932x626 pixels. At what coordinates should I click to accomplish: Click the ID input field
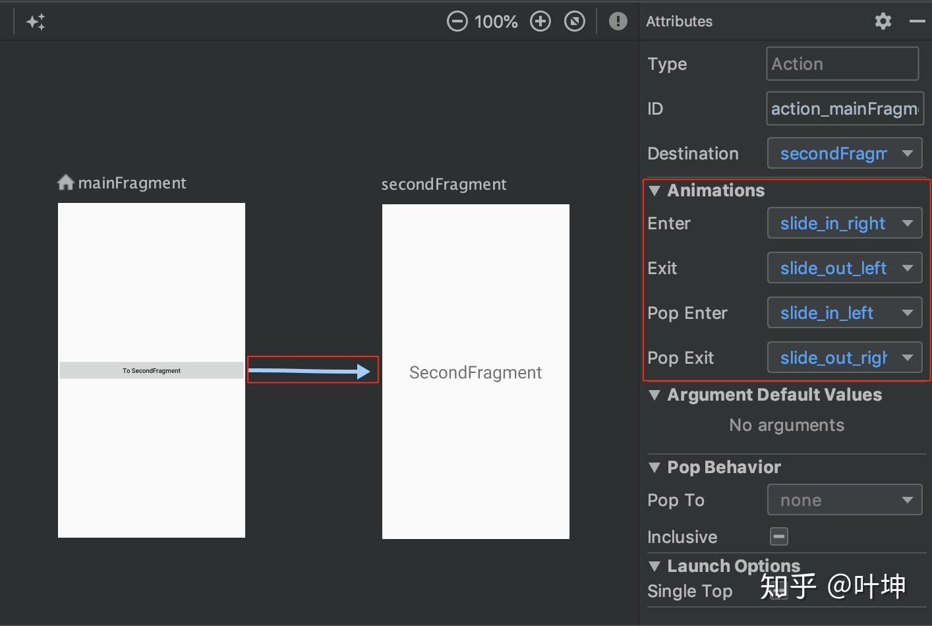(844, 109)
